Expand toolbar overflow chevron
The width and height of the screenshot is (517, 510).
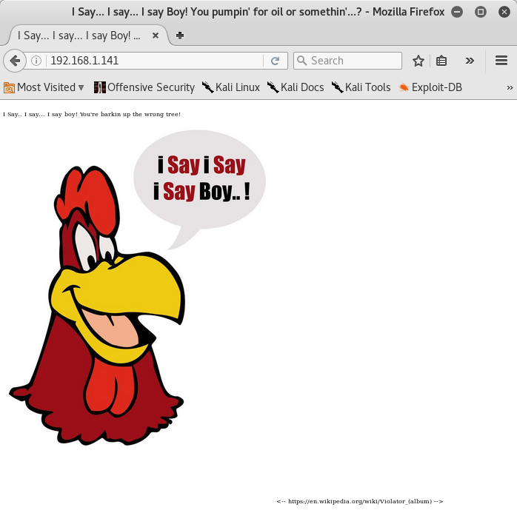point(470,61)
